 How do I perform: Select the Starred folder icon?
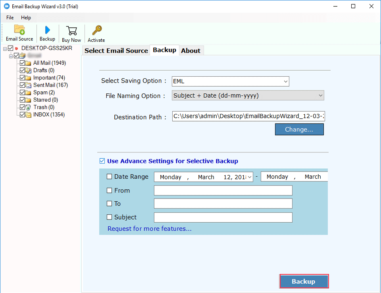(x=29, y=100)
